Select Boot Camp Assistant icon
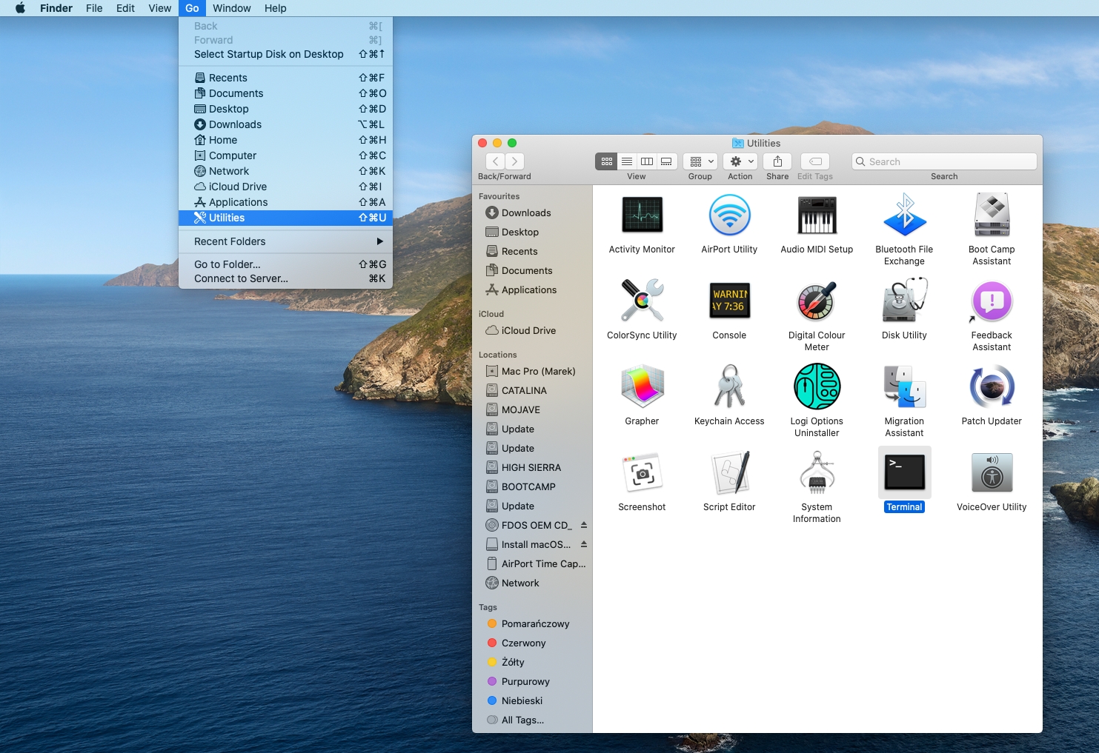Screen dimensions: 1099x753 click(992, 215)
